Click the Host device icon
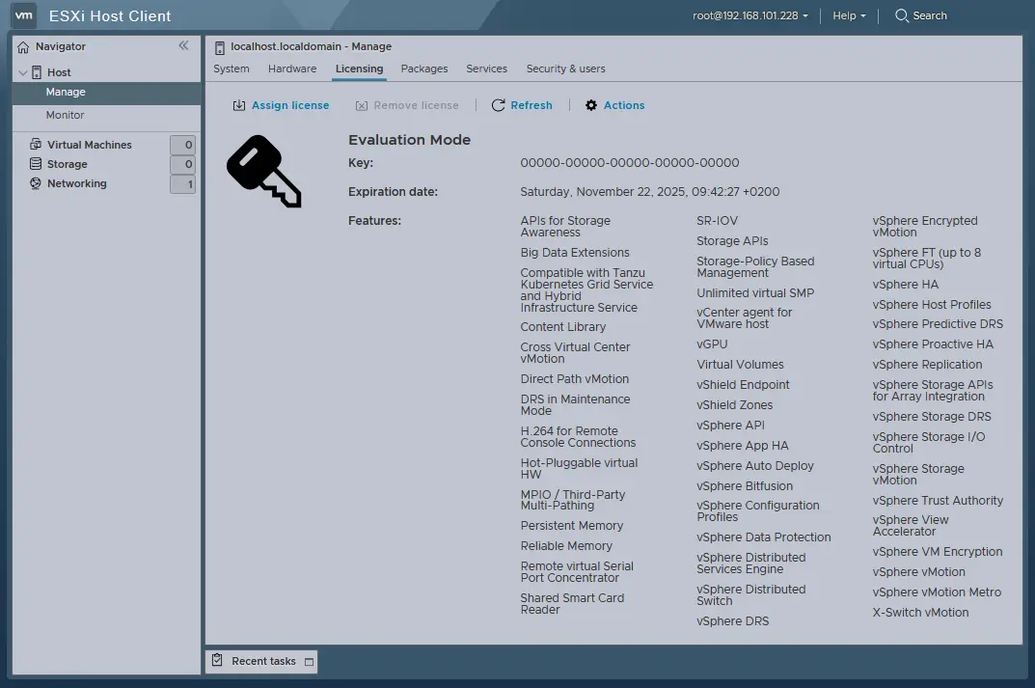This screenshot has height=688, width=1035. click(x=37, y=72)
